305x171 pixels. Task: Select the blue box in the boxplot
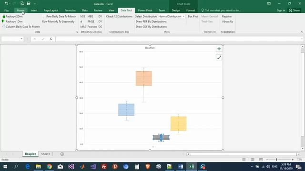[x=126, y=110]
